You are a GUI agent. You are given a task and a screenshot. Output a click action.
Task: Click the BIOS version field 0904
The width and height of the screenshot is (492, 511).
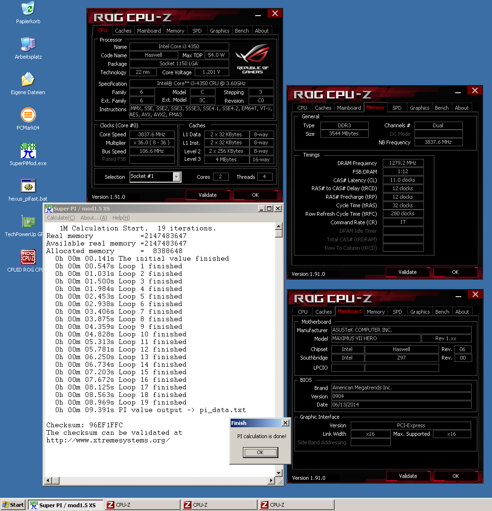click(401, 396)
